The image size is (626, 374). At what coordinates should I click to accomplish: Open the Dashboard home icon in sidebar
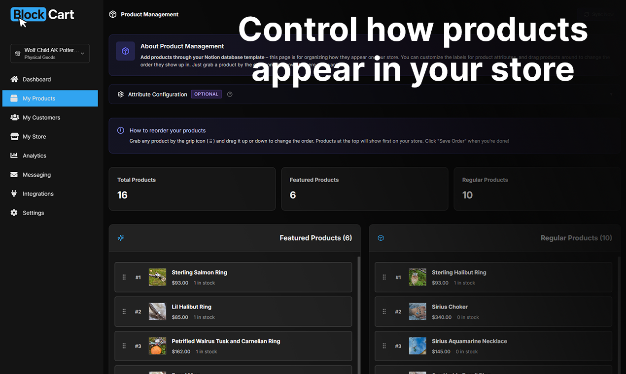15,79
